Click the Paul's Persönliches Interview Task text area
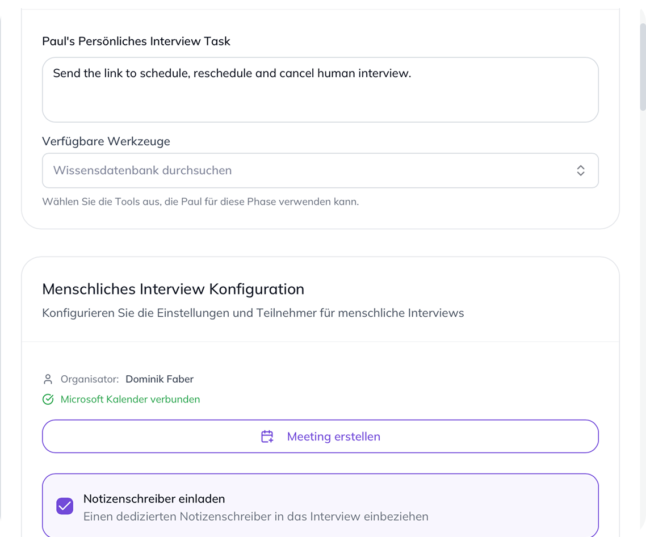 (320, 90)
